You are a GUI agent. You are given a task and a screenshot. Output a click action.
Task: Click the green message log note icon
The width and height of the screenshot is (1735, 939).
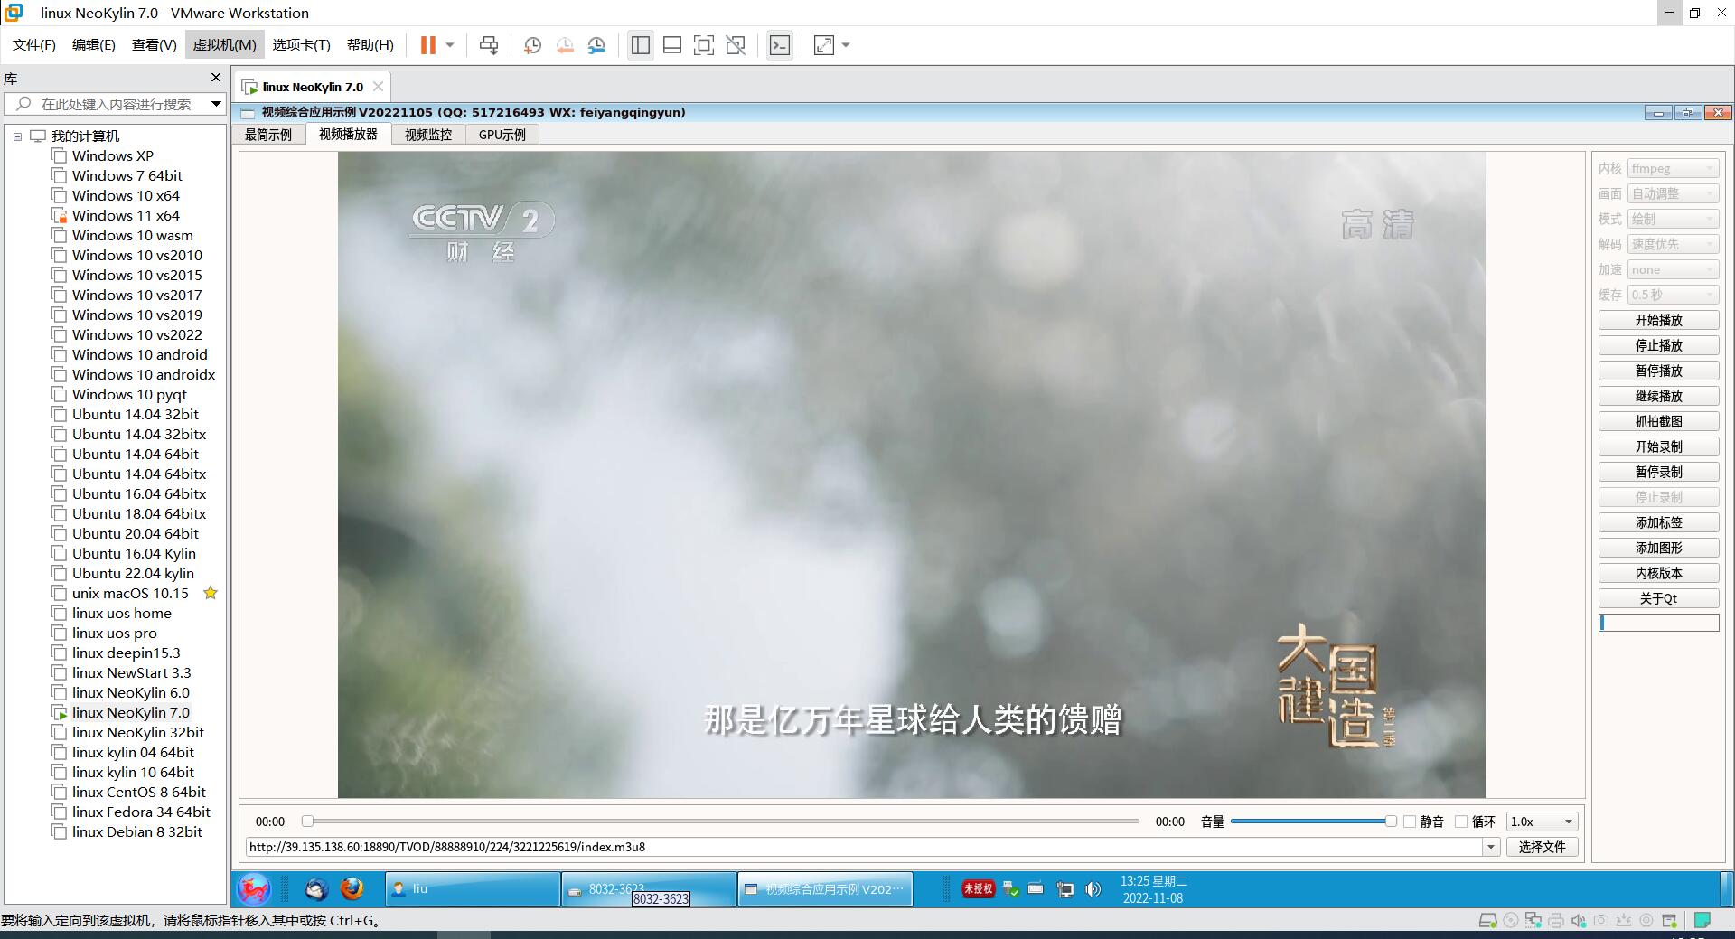pos(1702,921)
